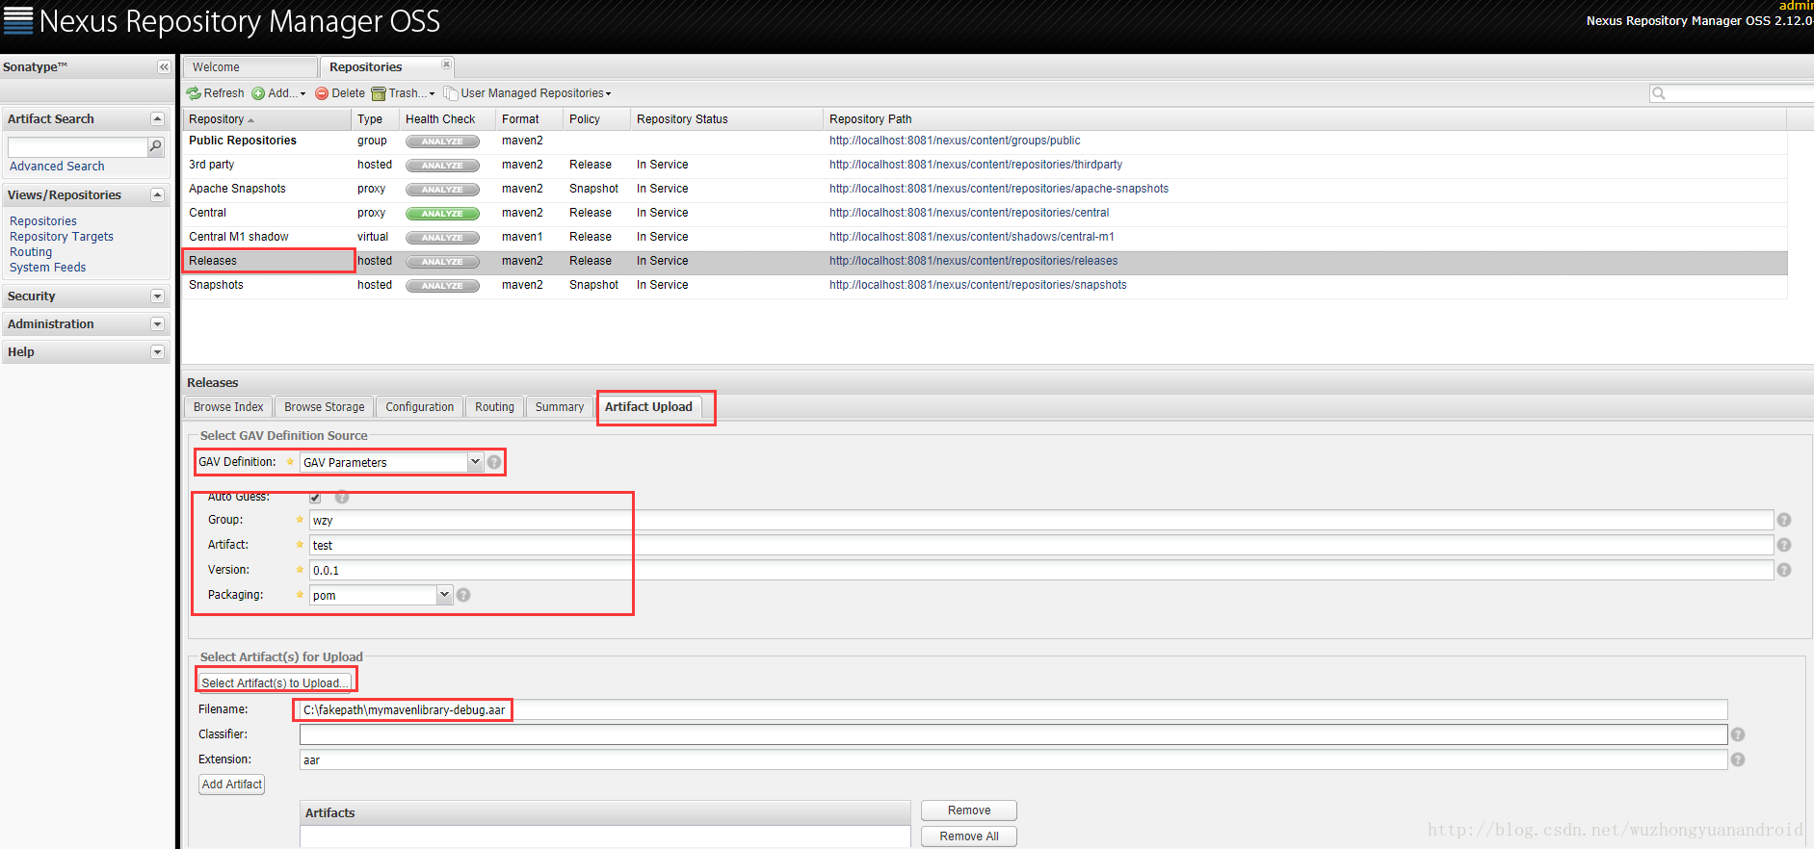Click help icon next to Auto Guess
Screen dimensions: 1814x849
342,498
